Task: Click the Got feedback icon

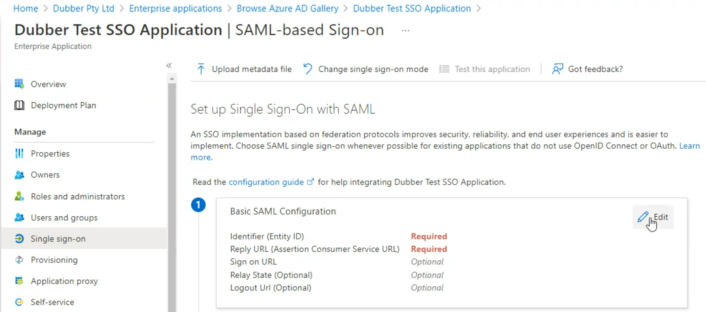Action: (557, 69)
